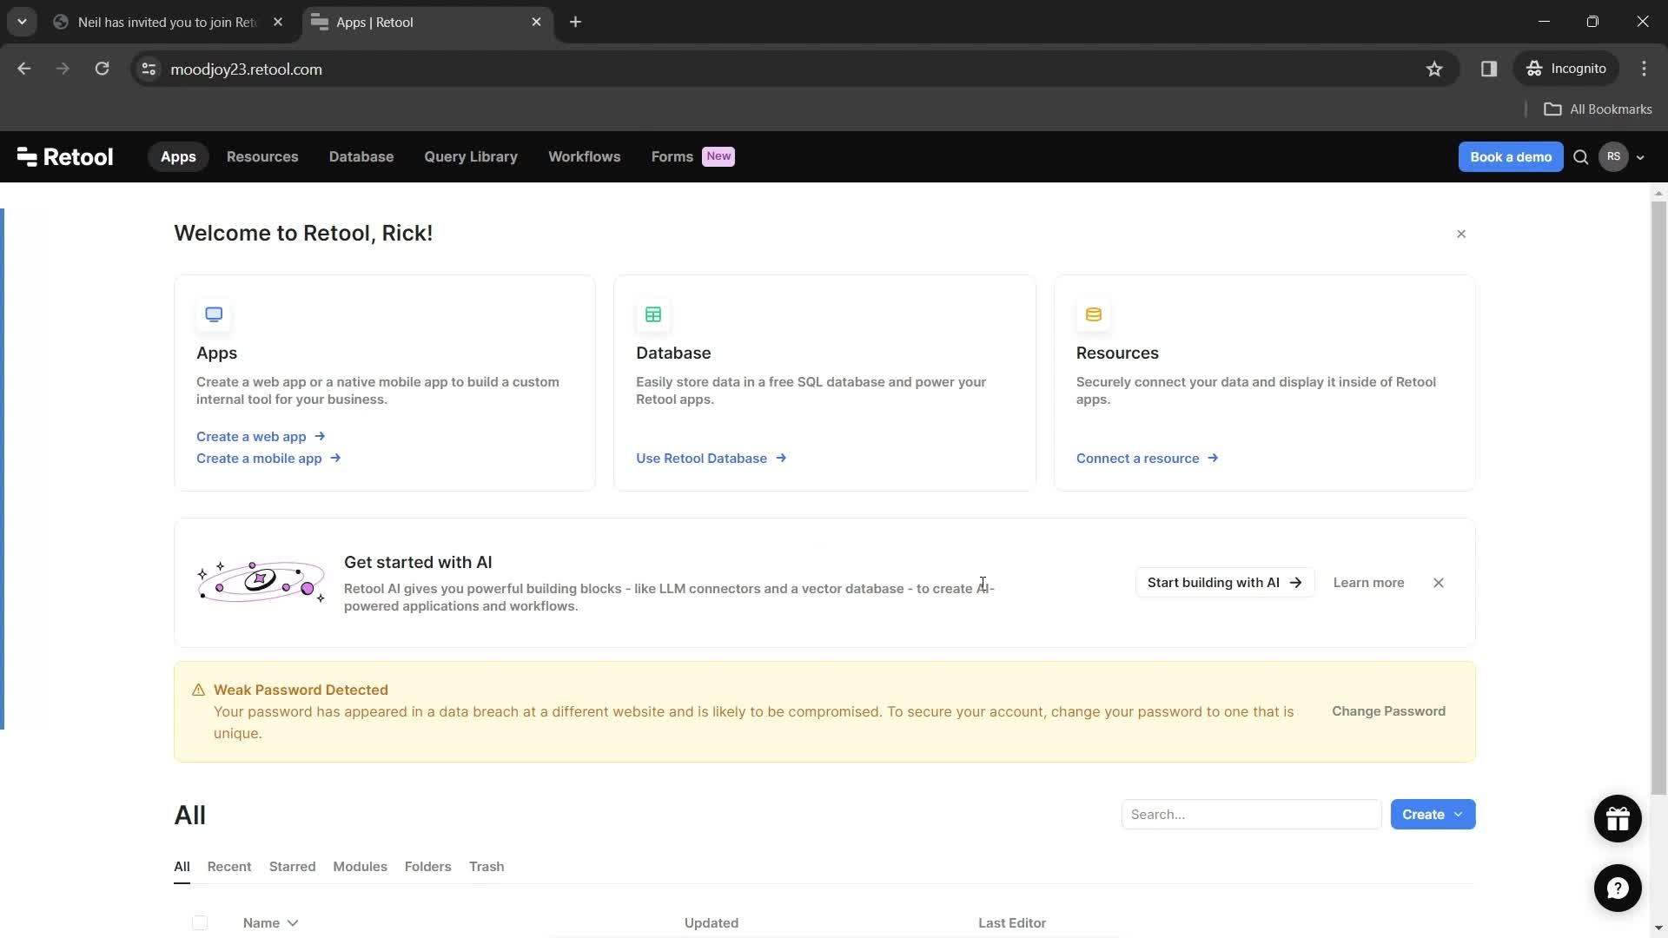The width and height of the screenshot is (1668, 938).
Task: Open the search magnifier icon in navbar
Action: (1581, 157)
